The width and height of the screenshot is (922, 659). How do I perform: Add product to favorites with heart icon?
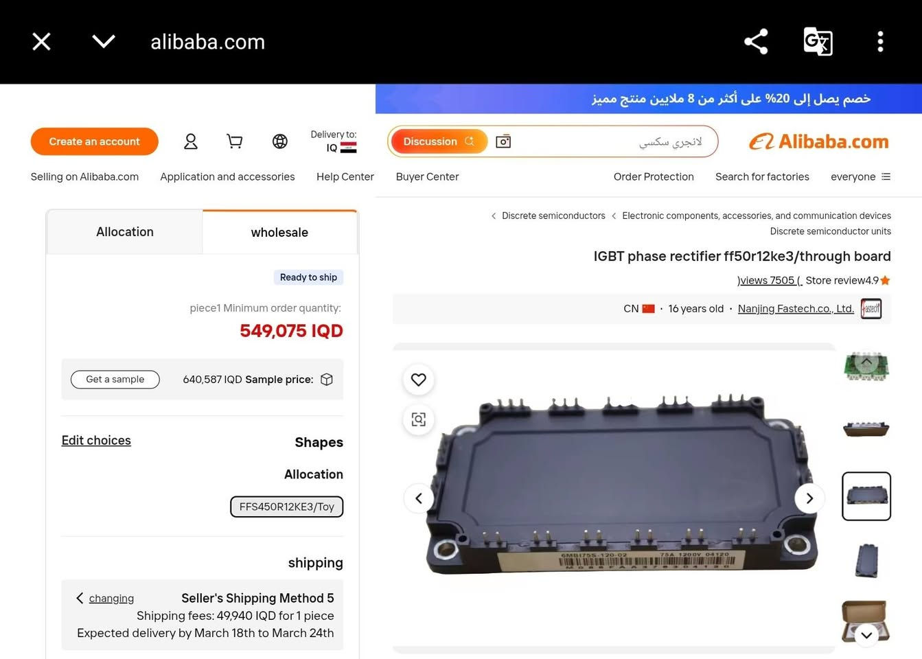[x=419, y=380]
